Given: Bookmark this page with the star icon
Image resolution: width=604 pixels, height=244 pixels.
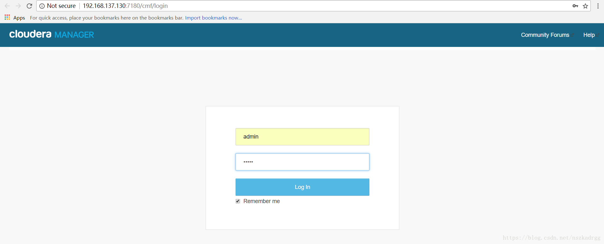Looking at the screenshot, I should 585,6.
